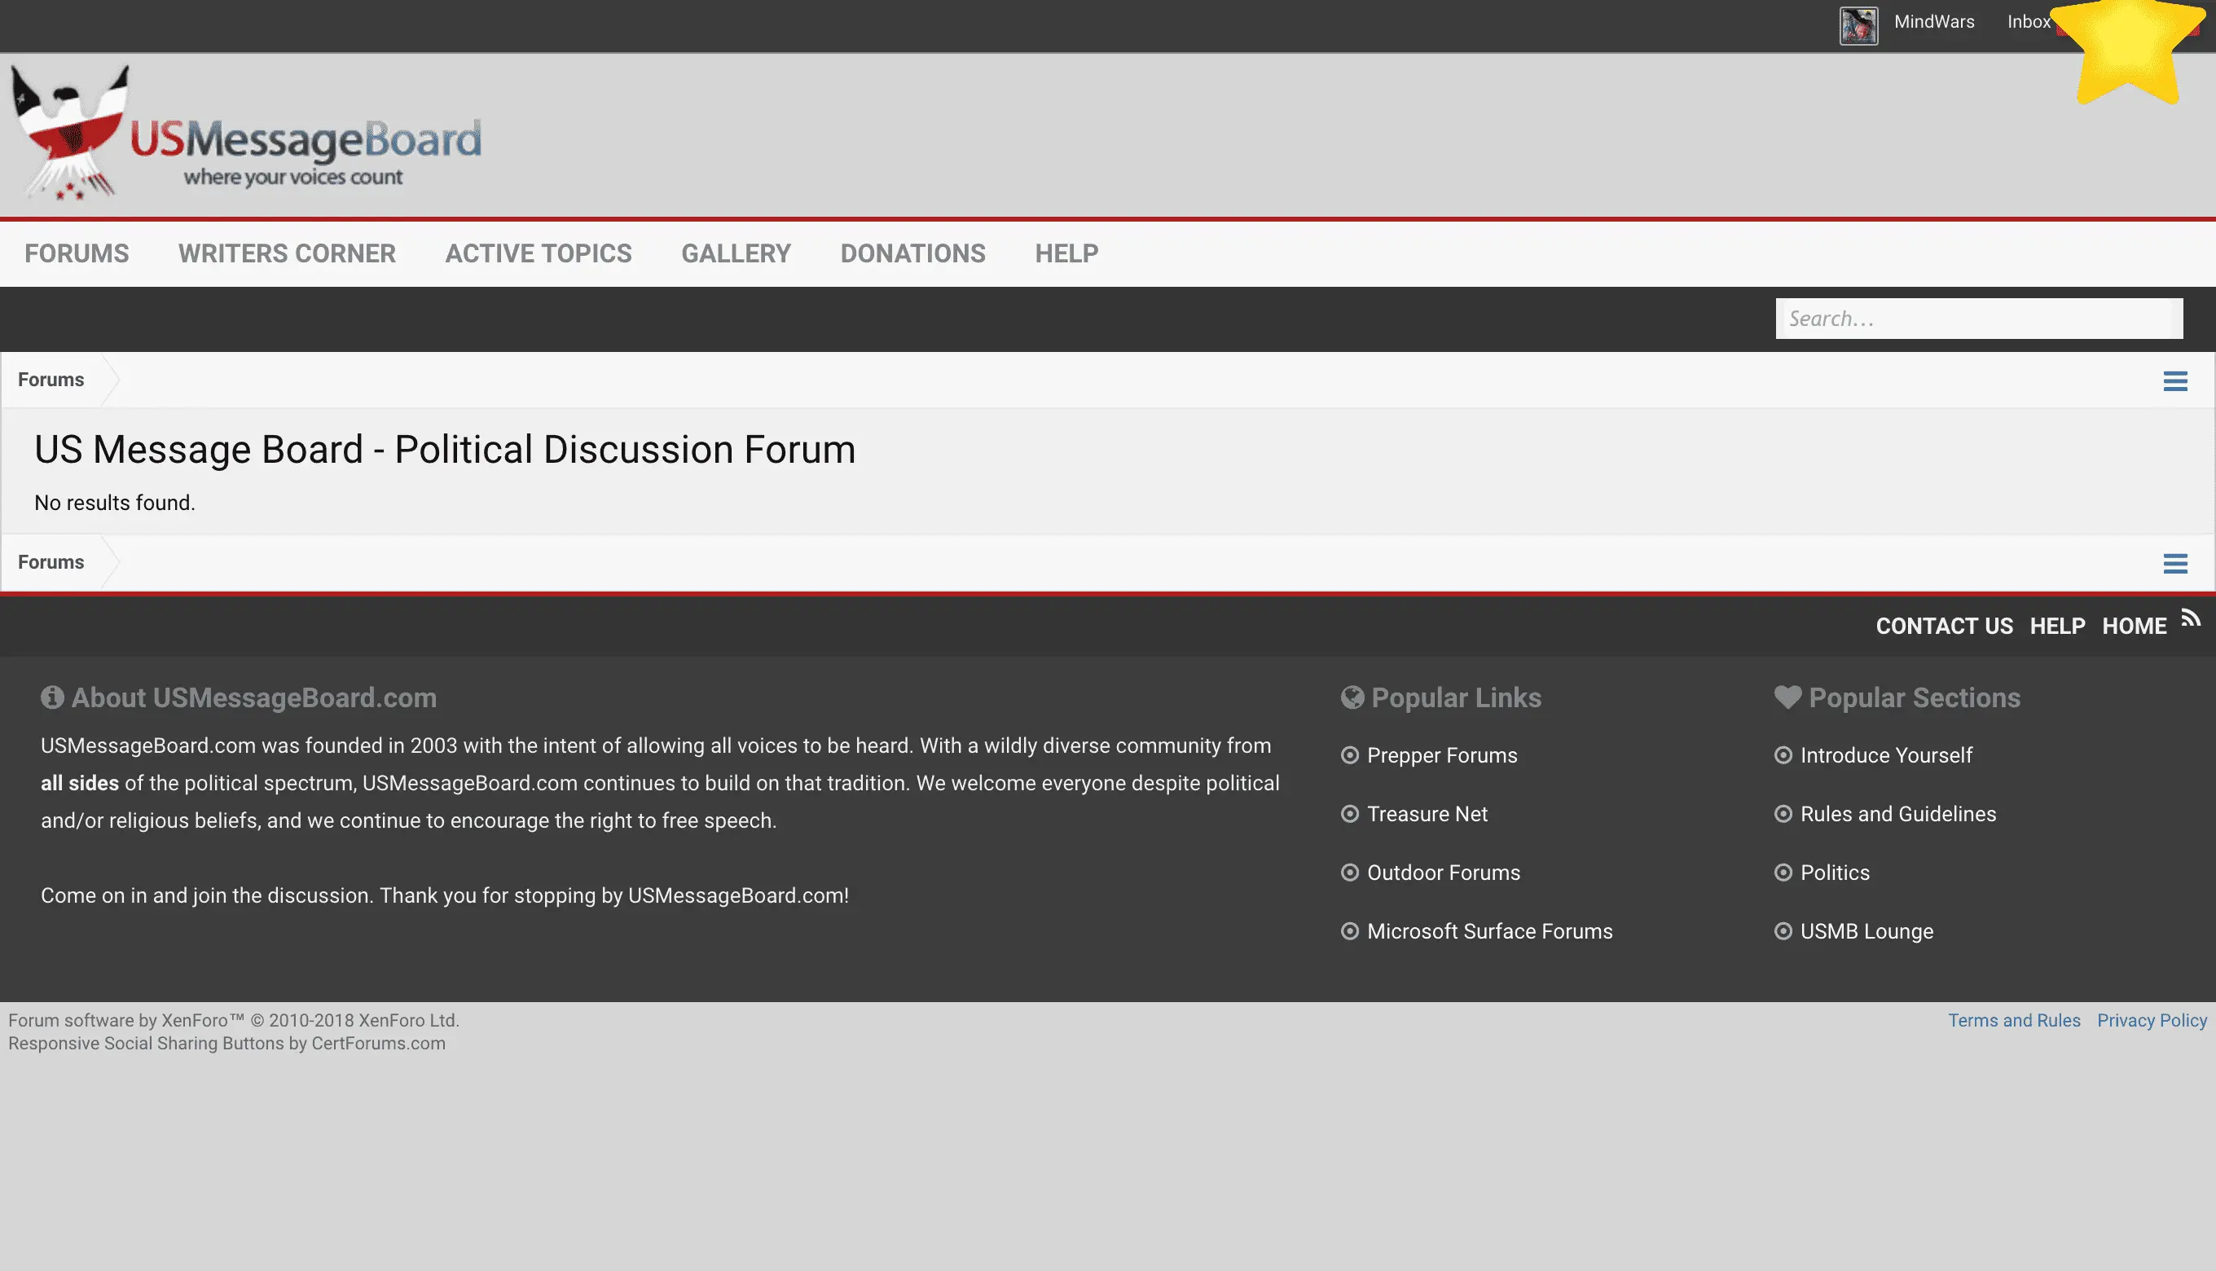Go Home via the footer link
This screenshot has width=2216, height=1271.
2134,626
